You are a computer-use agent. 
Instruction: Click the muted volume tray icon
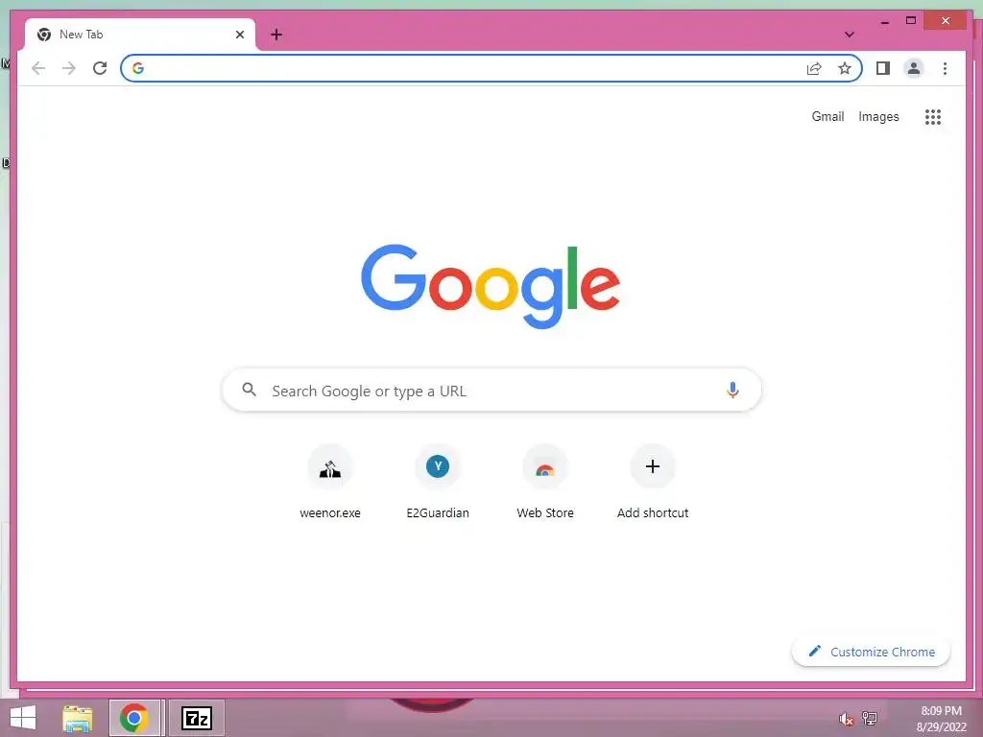[847, 719]
